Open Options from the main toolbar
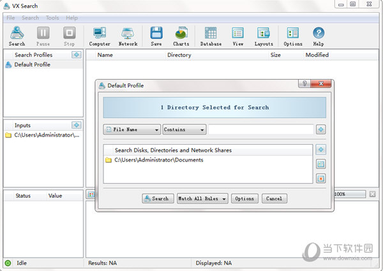Screen dimensions: 383x271 pos(293,36)
